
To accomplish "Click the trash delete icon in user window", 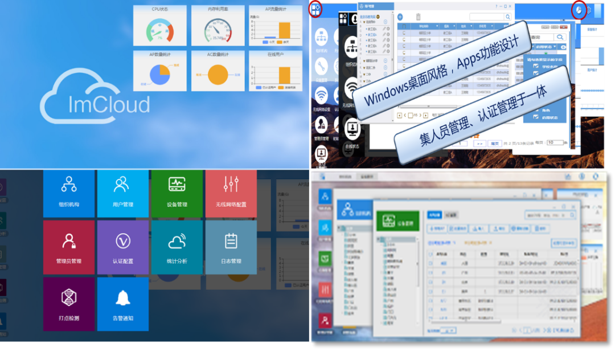I will coord(418,17).
